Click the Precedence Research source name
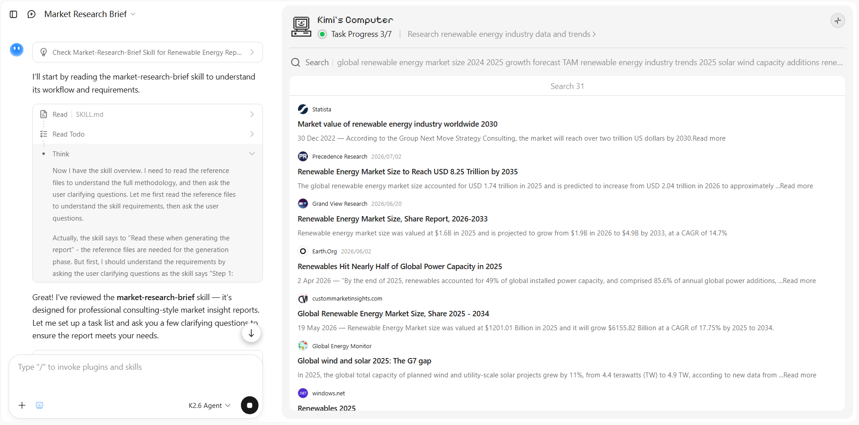859x425 pixels. point(339,157)
